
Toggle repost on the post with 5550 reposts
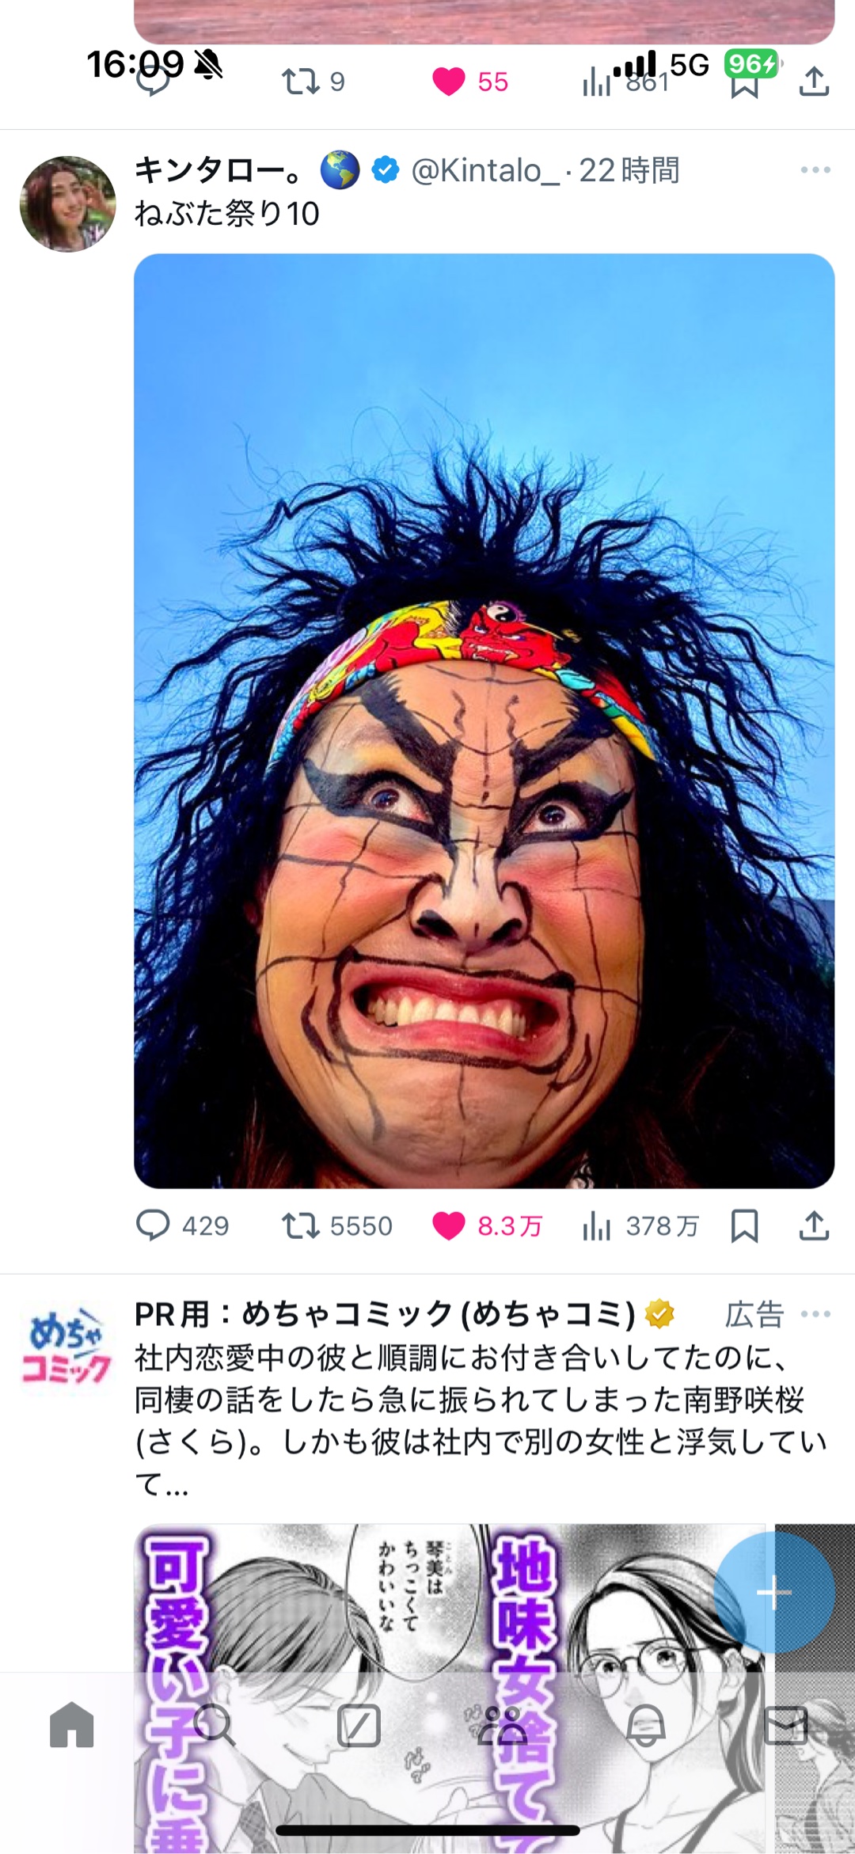301,1226
